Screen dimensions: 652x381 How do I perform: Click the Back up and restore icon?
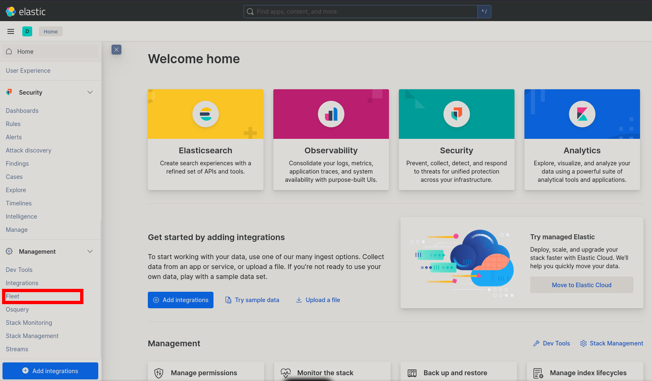[x=412, y=373]
